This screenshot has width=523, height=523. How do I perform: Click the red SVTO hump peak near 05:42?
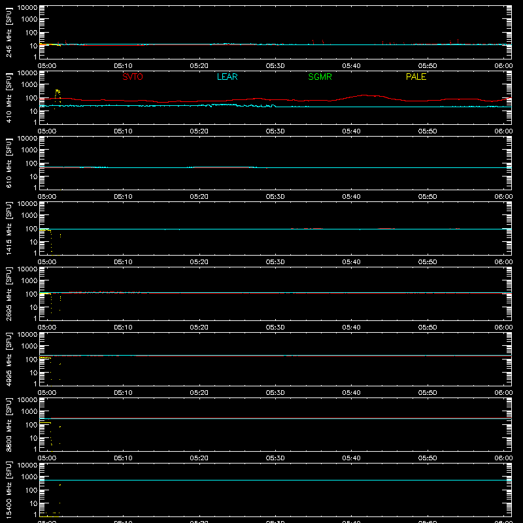coord(365,95)
